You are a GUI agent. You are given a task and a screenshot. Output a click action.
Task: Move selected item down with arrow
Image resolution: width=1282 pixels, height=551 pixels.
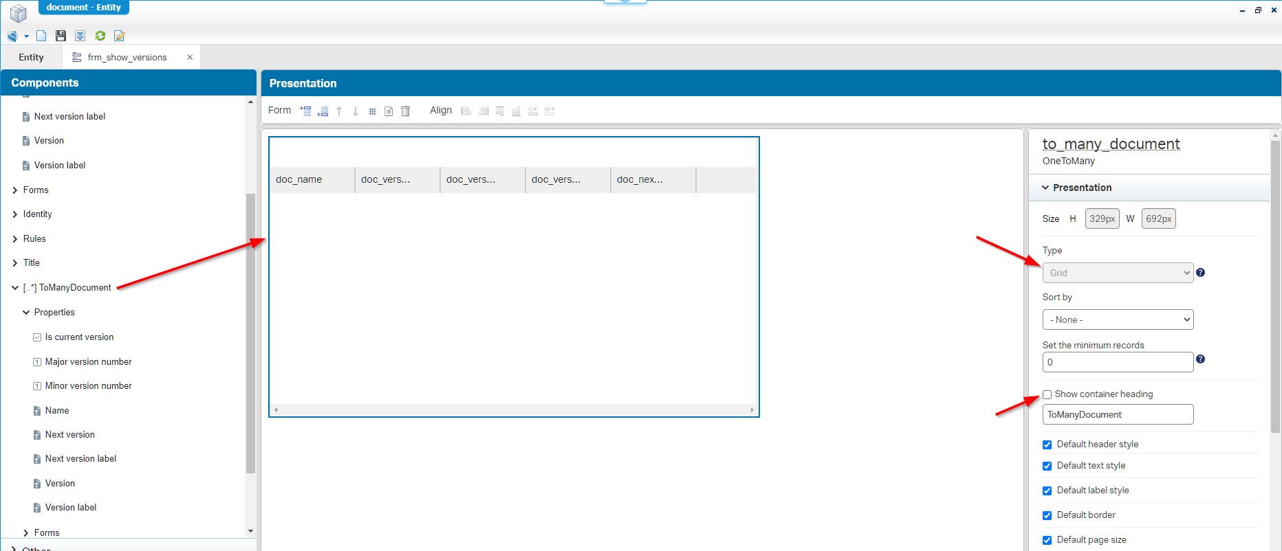pyautogui.click(x=356, y=111)
